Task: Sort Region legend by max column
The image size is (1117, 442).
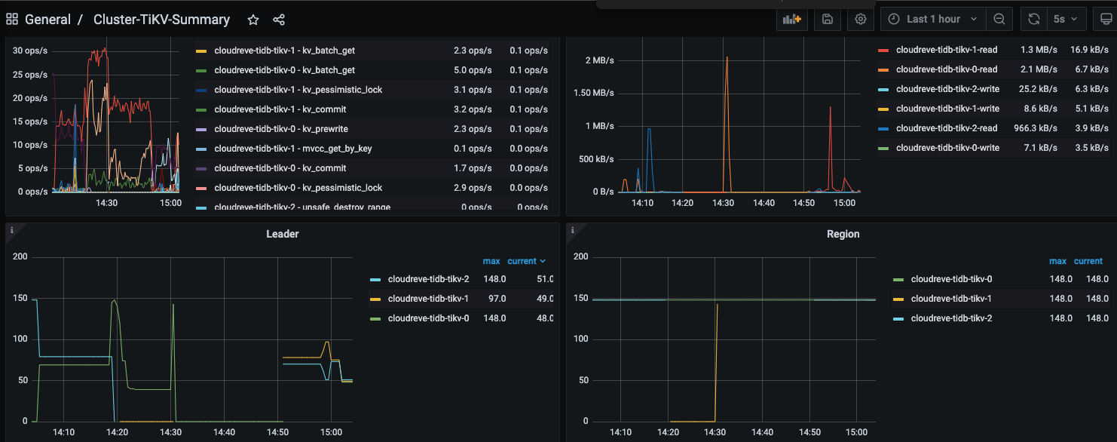Action: [x=1057, y=261]
